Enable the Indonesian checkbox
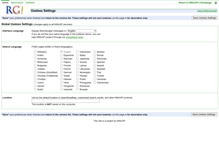 (x=77, y=51)
